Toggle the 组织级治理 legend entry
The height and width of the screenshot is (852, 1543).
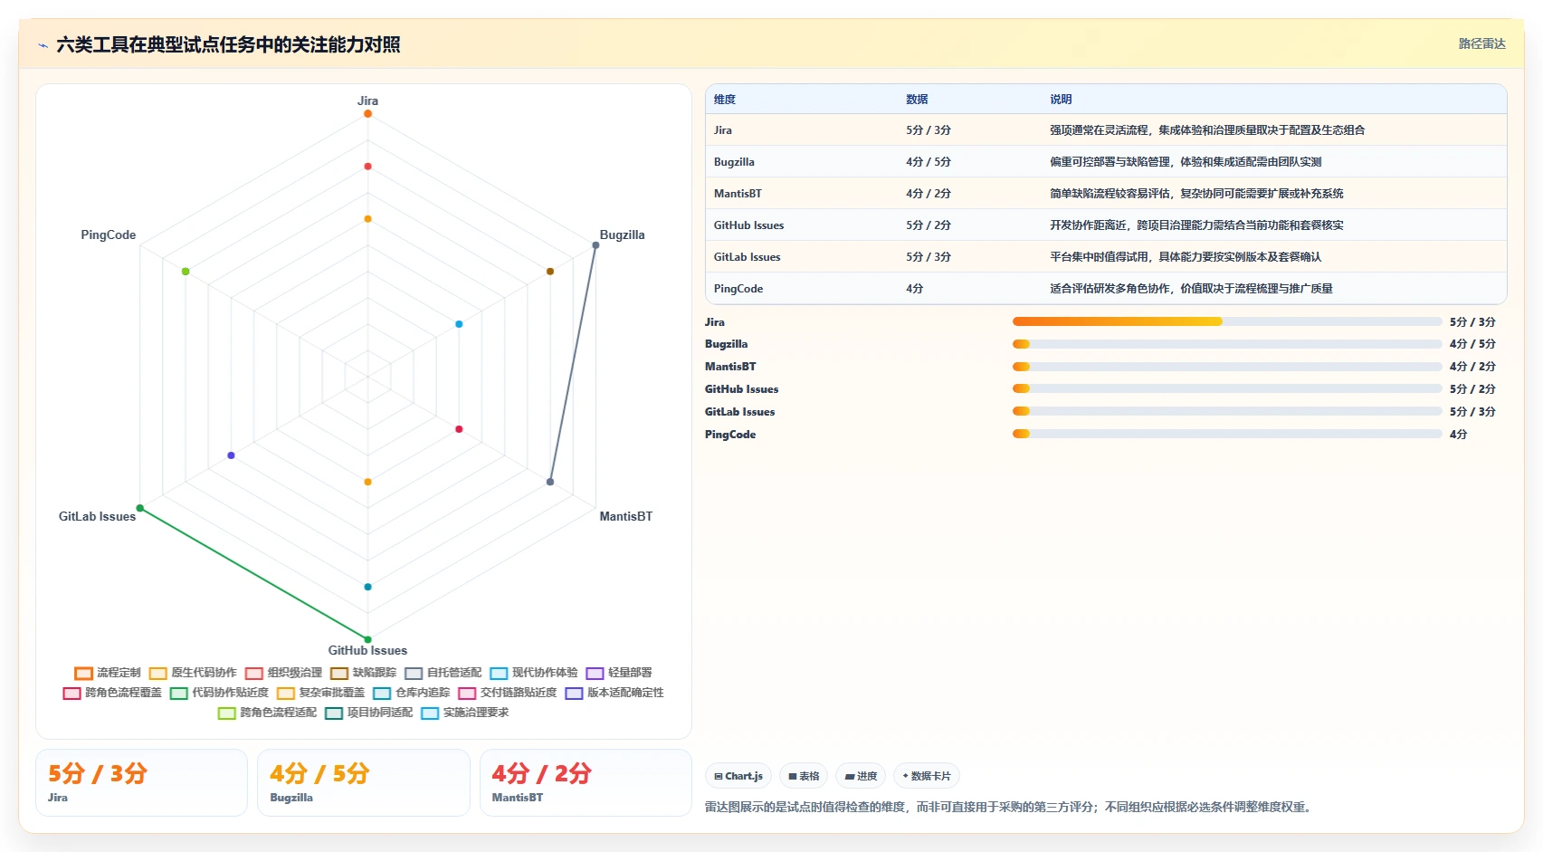coord(283,673)
